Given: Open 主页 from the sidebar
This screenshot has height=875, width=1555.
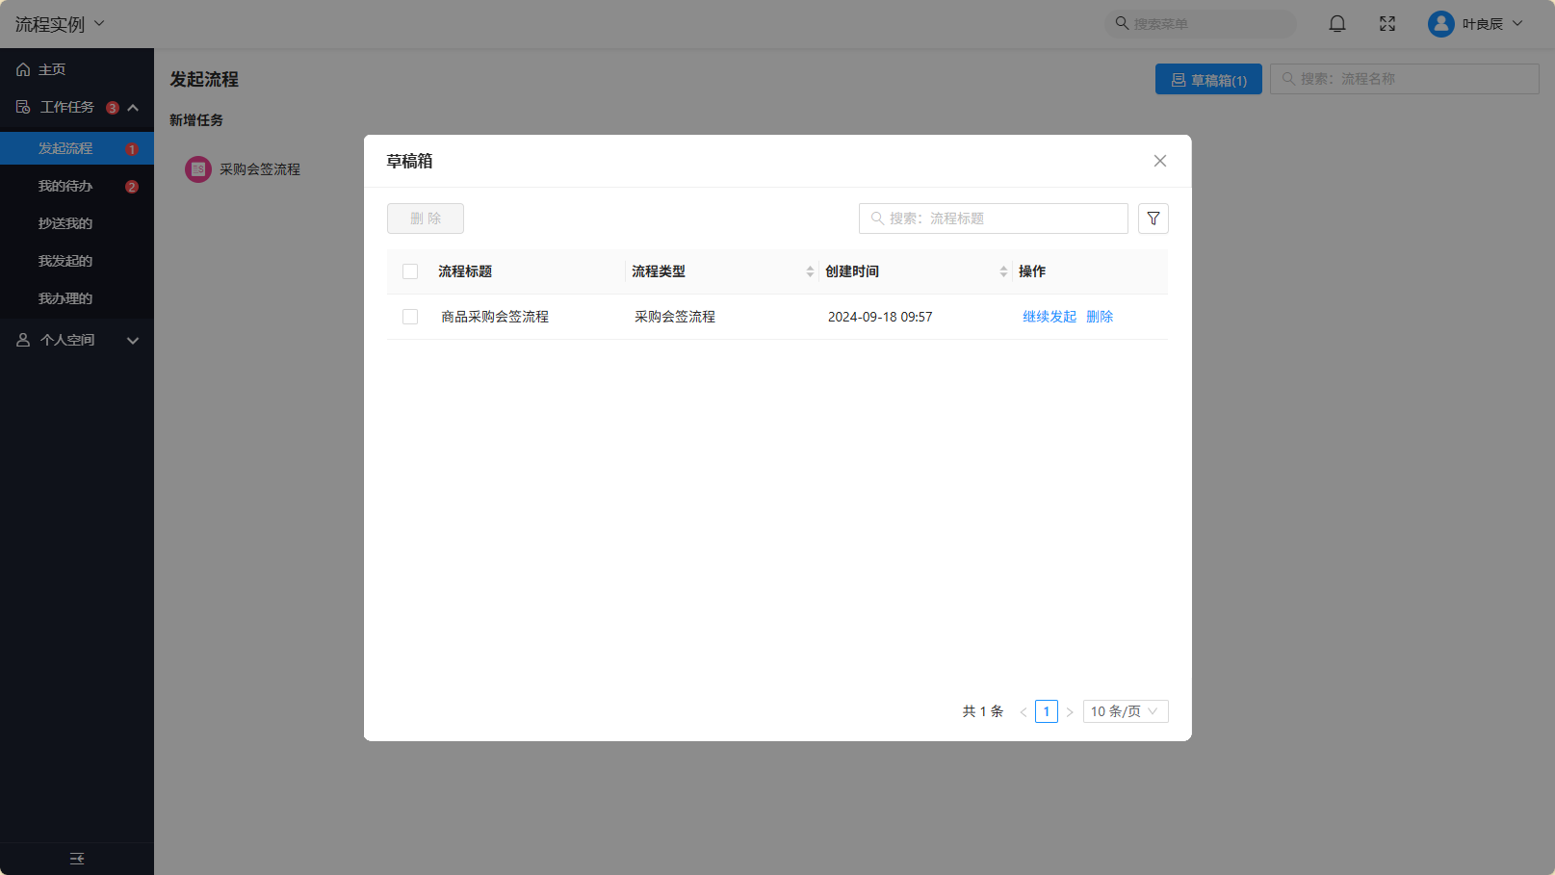Looking at the screenshot, I should click(x=52, y=69).
